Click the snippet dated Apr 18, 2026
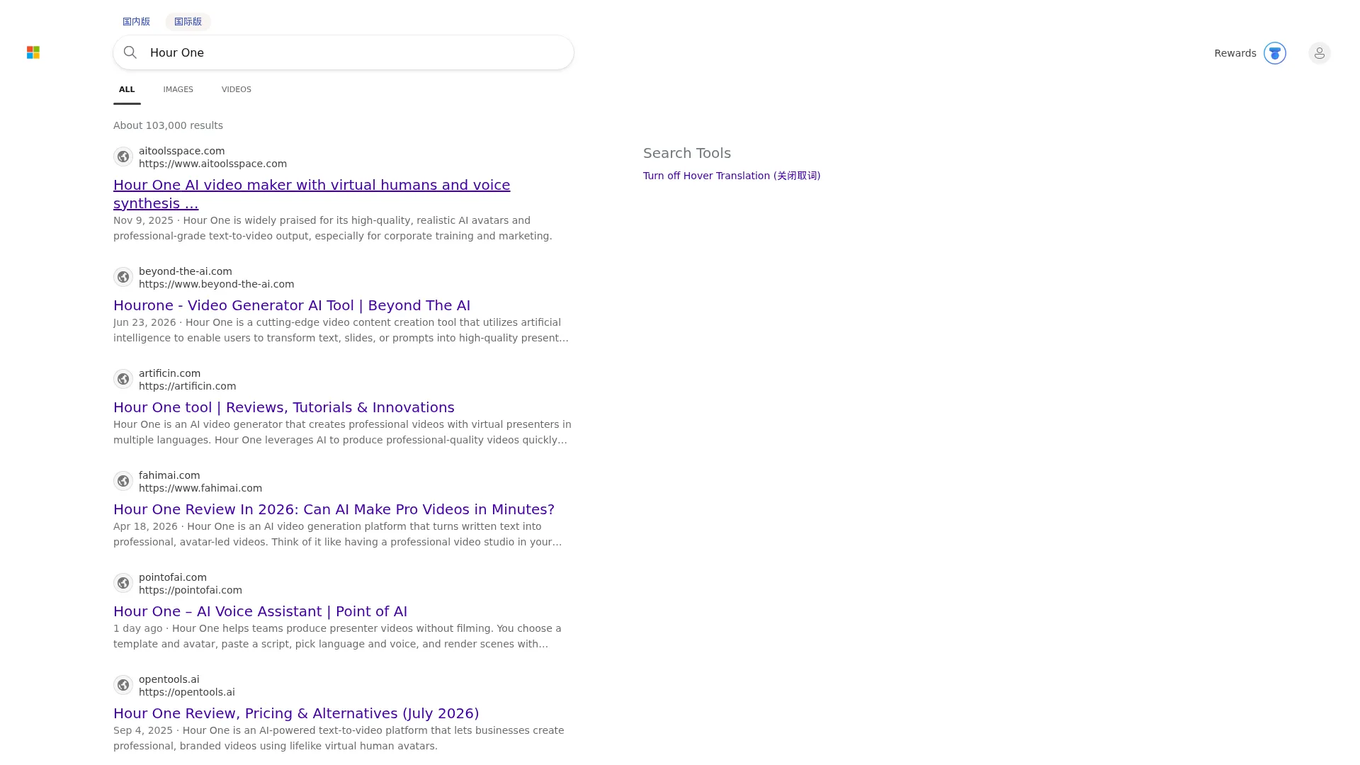Screen dimensions: 1360x765 point(338,534)
